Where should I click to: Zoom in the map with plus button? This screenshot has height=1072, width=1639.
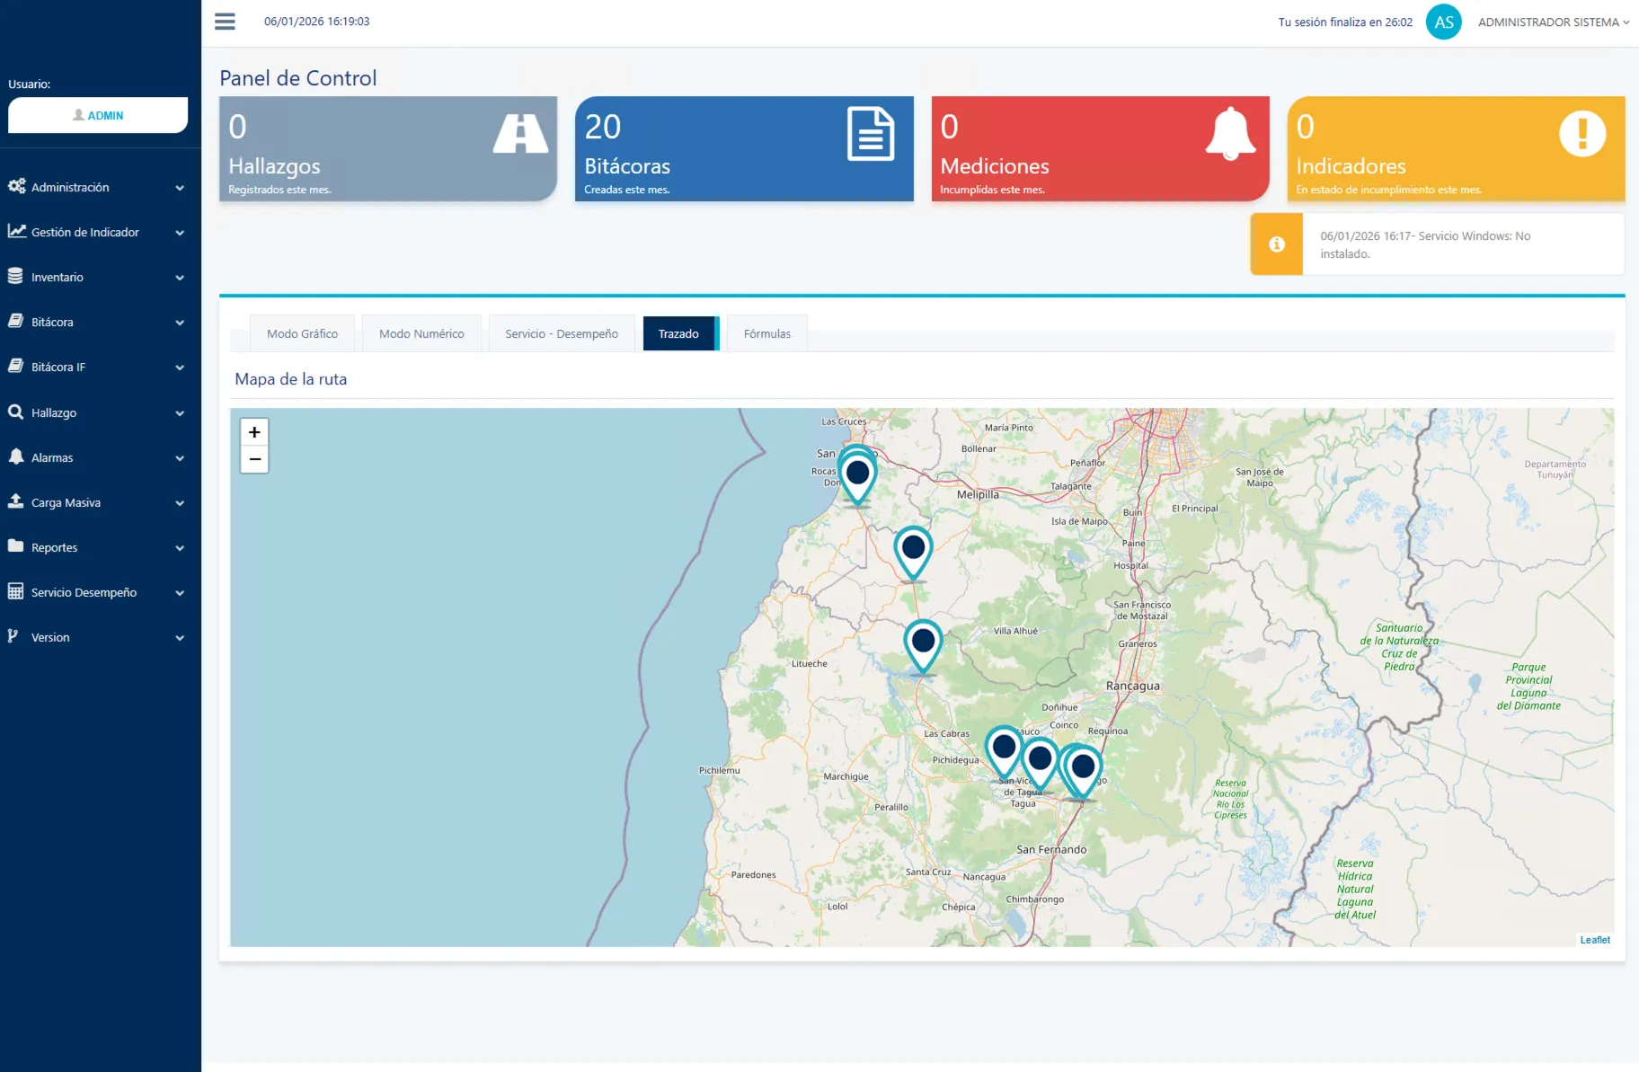click(254, 432)
